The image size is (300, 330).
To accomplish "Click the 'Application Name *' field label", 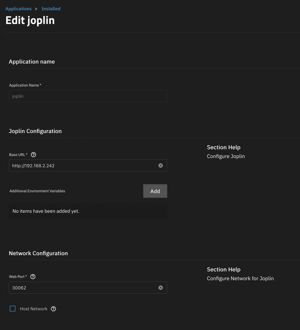I will (x=25, y=85).
